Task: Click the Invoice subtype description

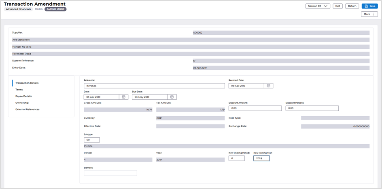Action: [x=227, y=146]
